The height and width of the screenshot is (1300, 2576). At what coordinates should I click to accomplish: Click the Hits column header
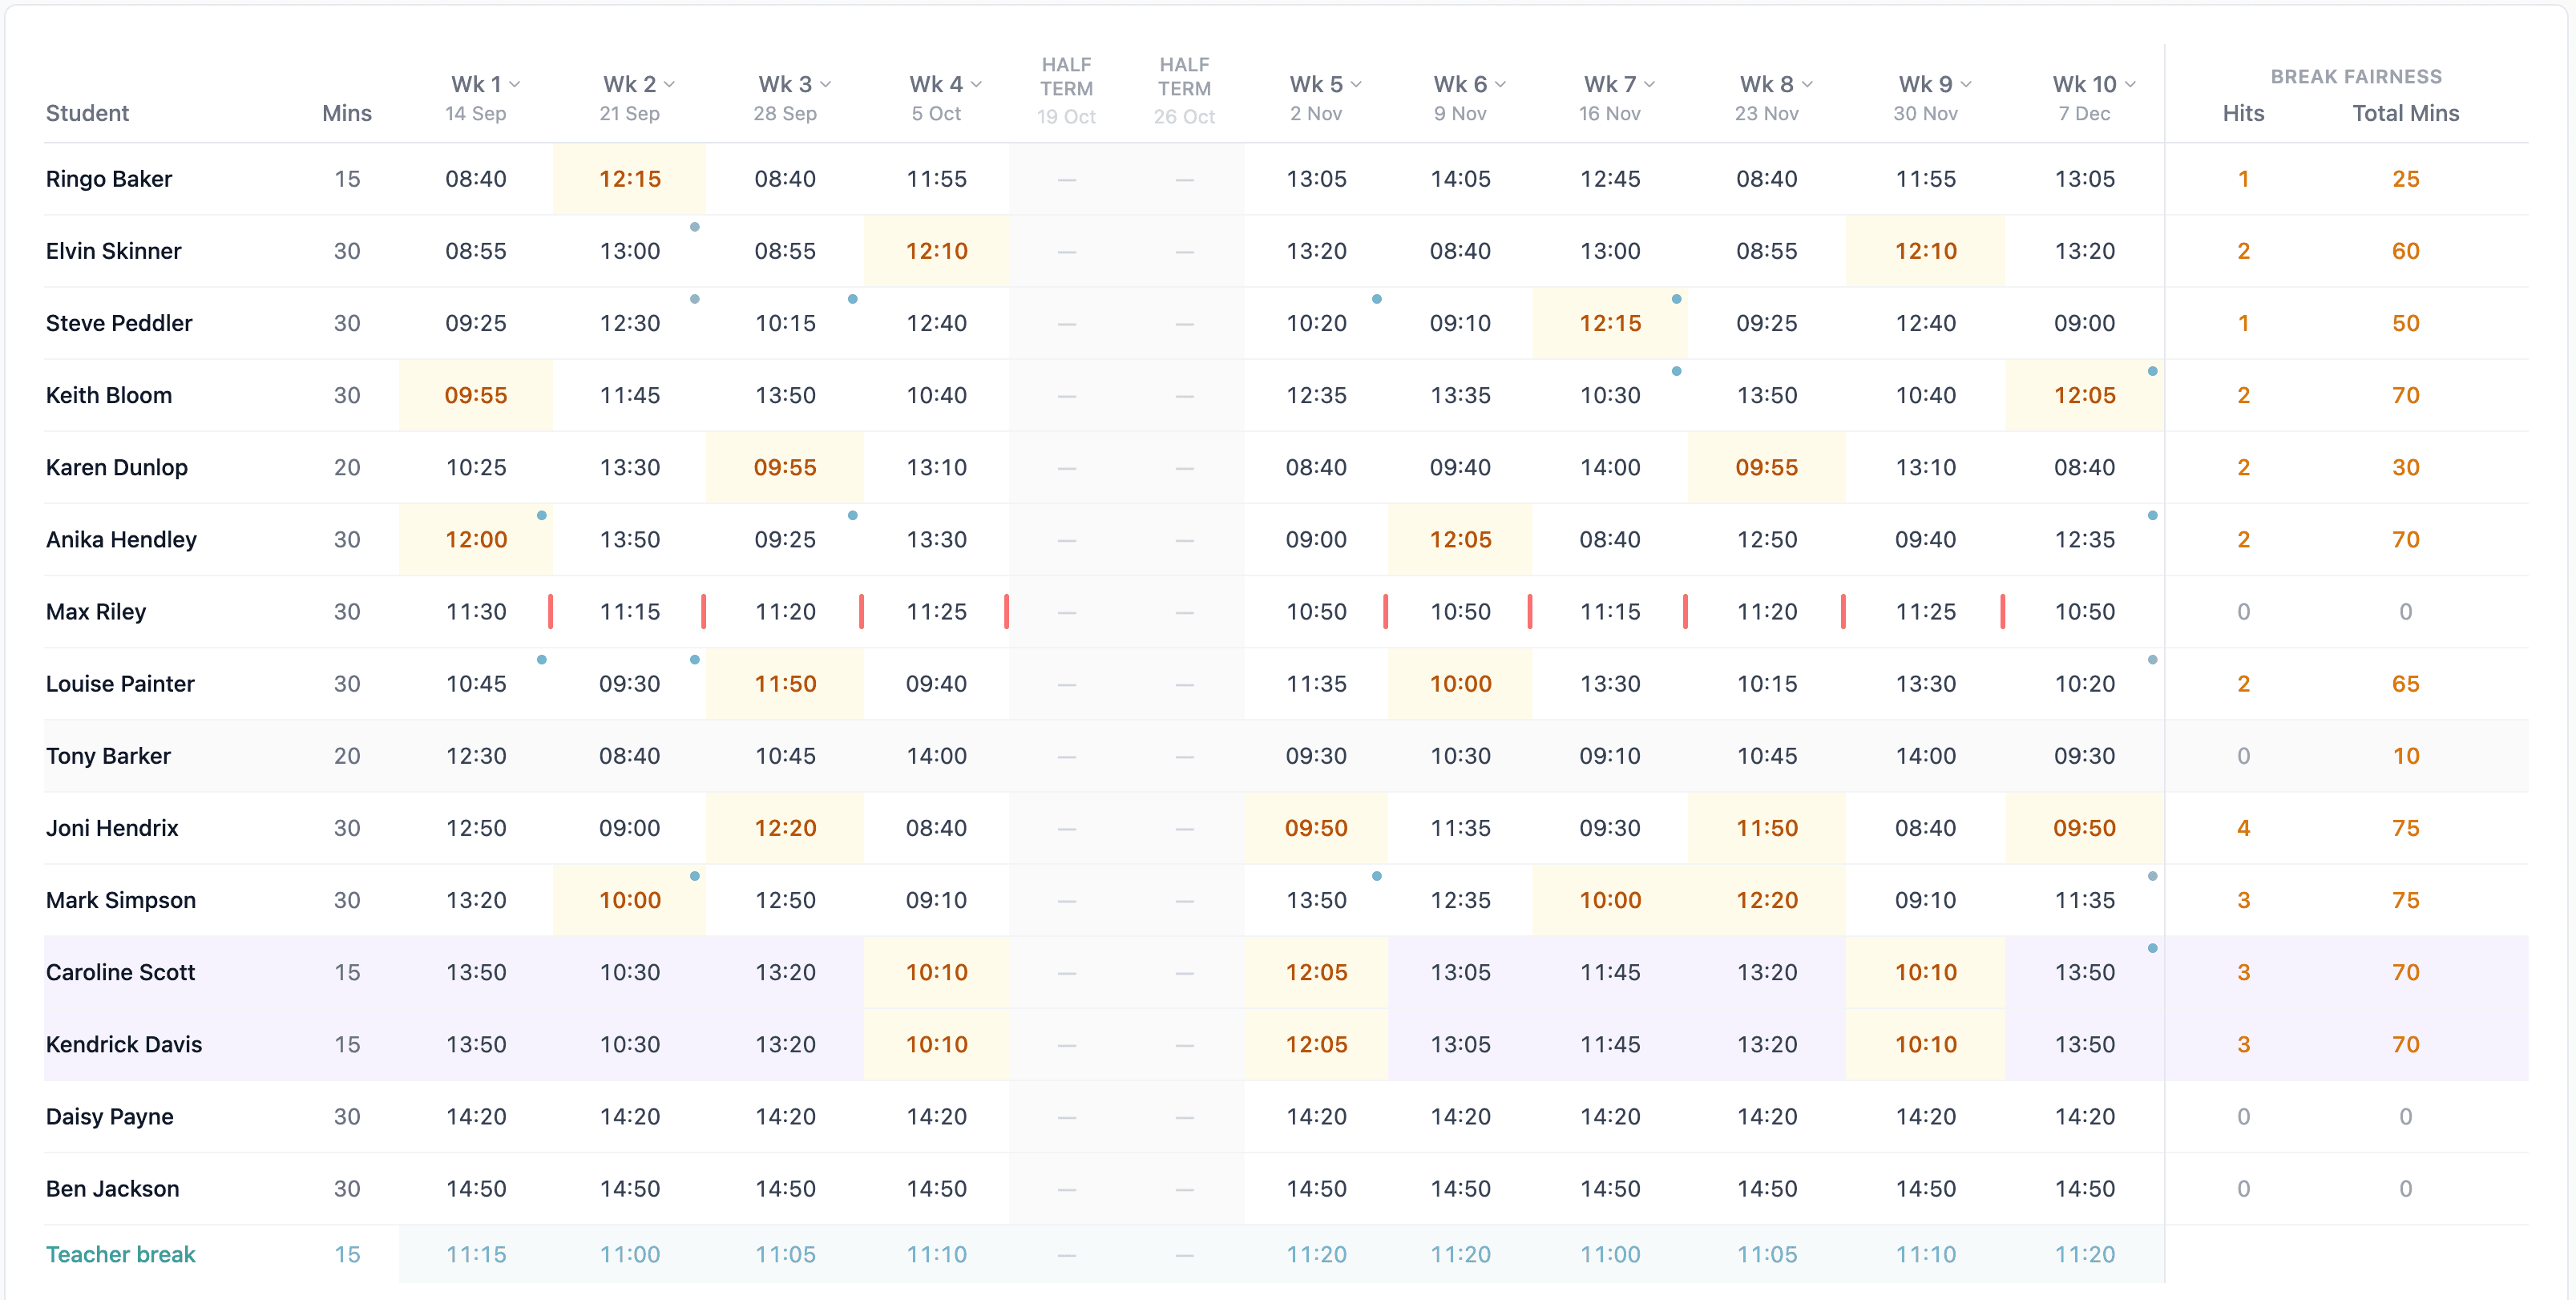[x=2243, y=113]
